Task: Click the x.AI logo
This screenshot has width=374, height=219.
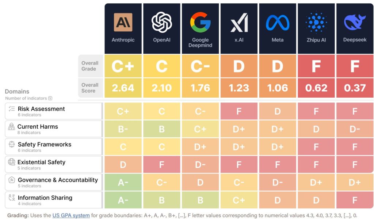Action: [x=239, y=23]
